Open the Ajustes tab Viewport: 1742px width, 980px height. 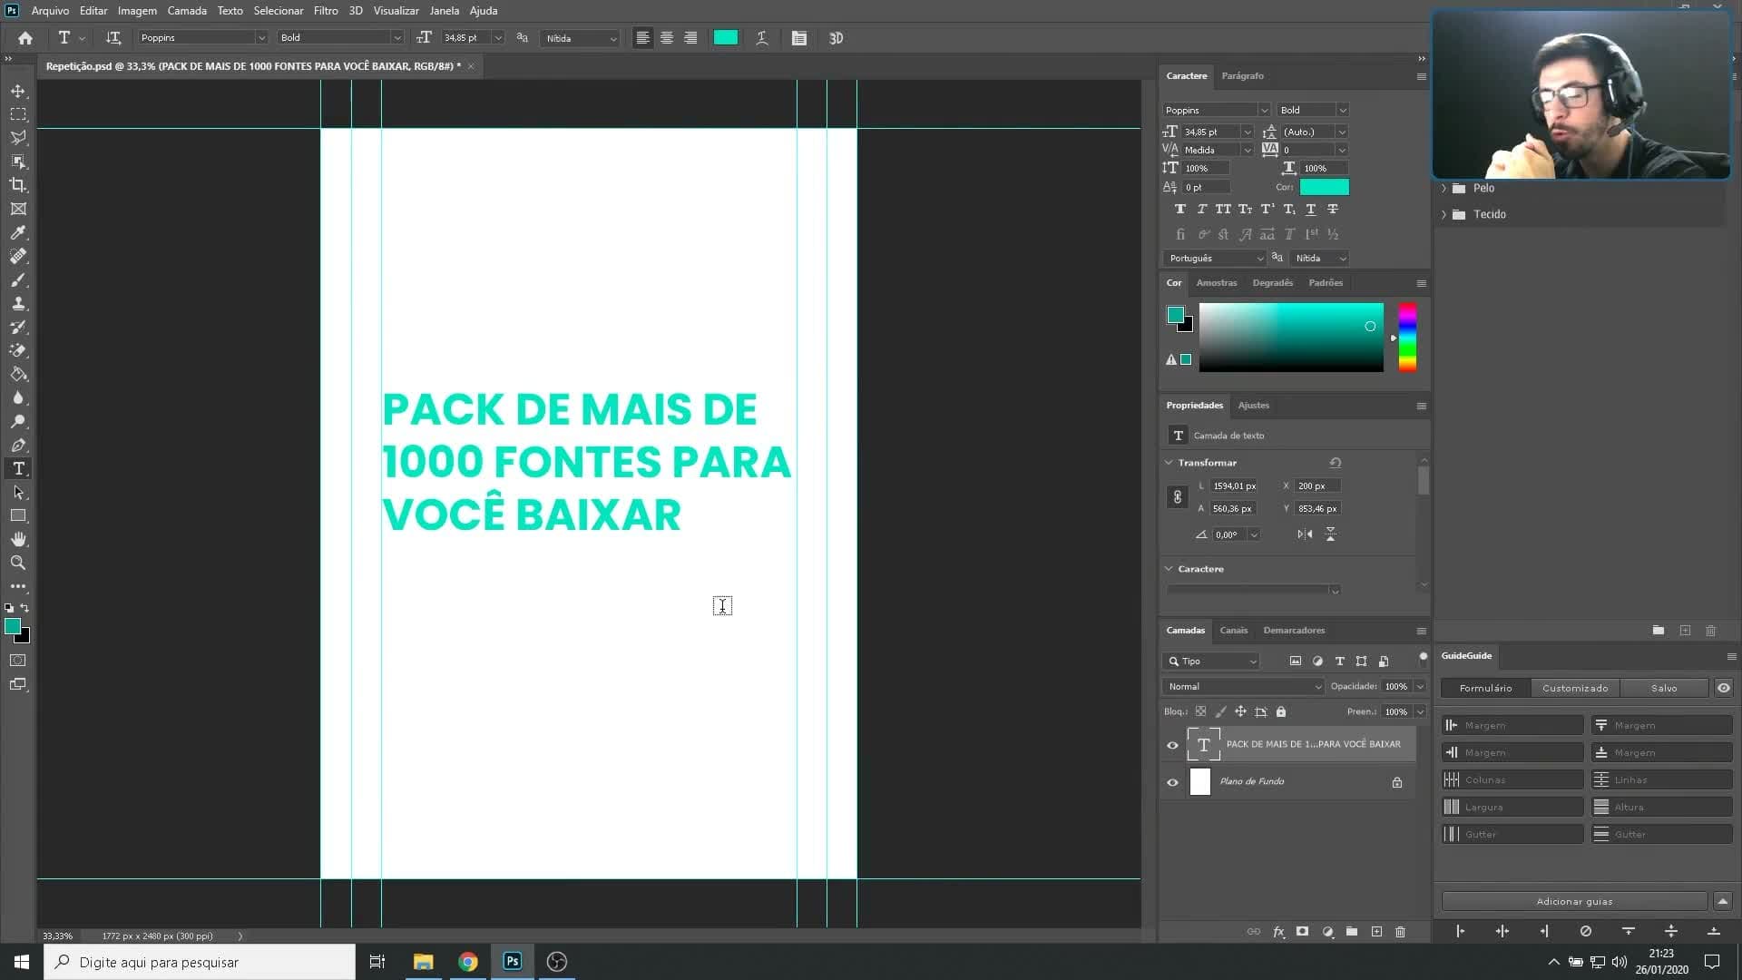pos(1253,406)
